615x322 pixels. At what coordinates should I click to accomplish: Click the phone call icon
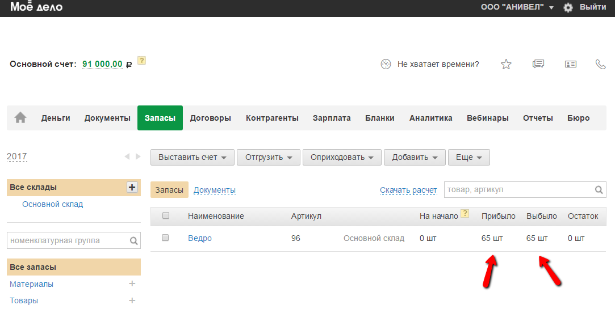pos(600,64)
